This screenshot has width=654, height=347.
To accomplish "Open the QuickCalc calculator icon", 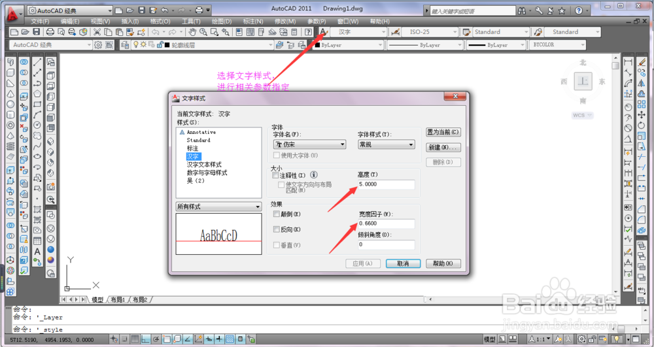I will click(294, 31).
